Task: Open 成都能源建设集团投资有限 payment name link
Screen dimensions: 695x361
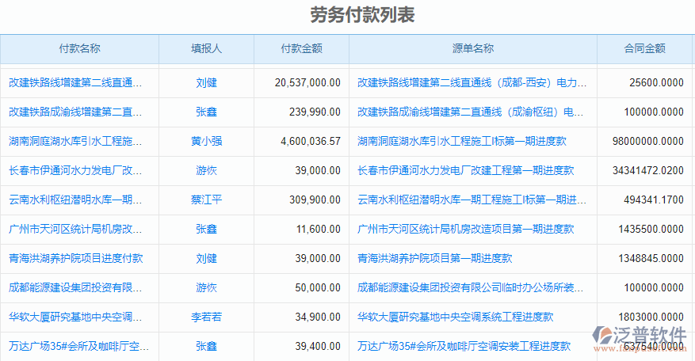Action: [76, 287]
